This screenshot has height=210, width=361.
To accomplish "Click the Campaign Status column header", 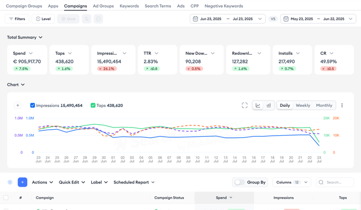I will pyautogui.click(x=169, y=198).
